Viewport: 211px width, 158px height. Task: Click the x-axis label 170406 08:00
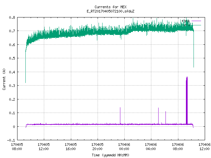178,147
